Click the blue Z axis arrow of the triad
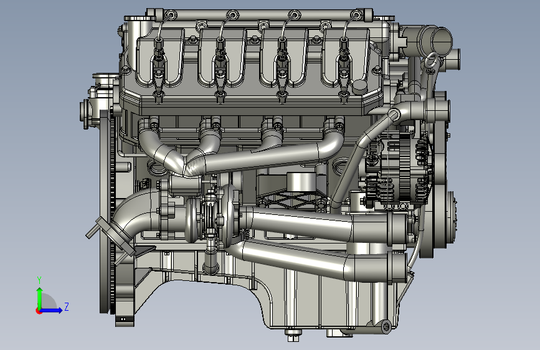Screen dimensions: 540x350 (52, 310)
